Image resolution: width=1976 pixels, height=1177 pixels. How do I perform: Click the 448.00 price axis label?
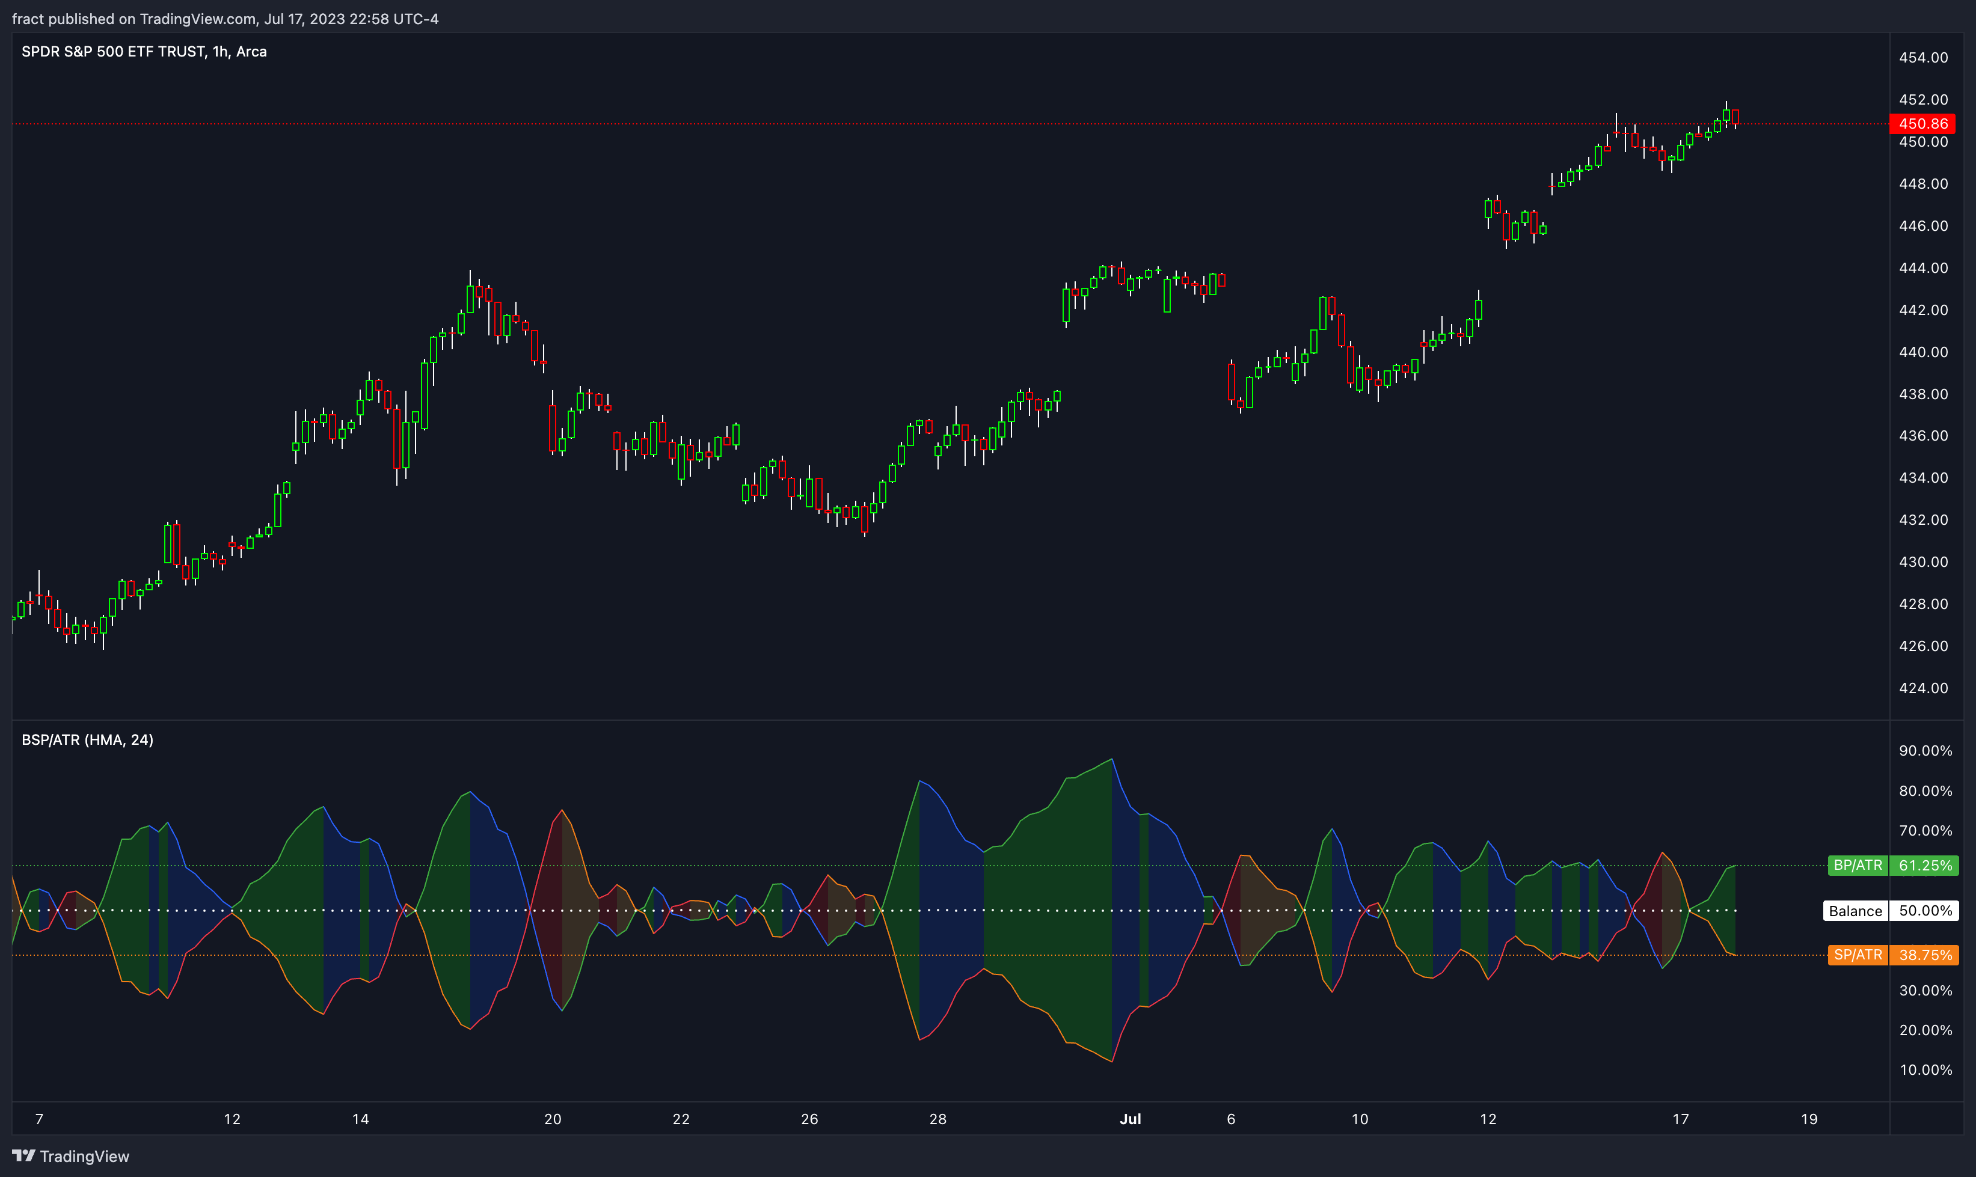click(1923, 183)
